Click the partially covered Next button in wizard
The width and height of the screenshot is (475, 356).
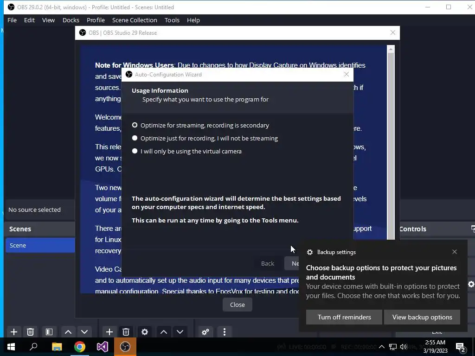(x=292, y=263)
